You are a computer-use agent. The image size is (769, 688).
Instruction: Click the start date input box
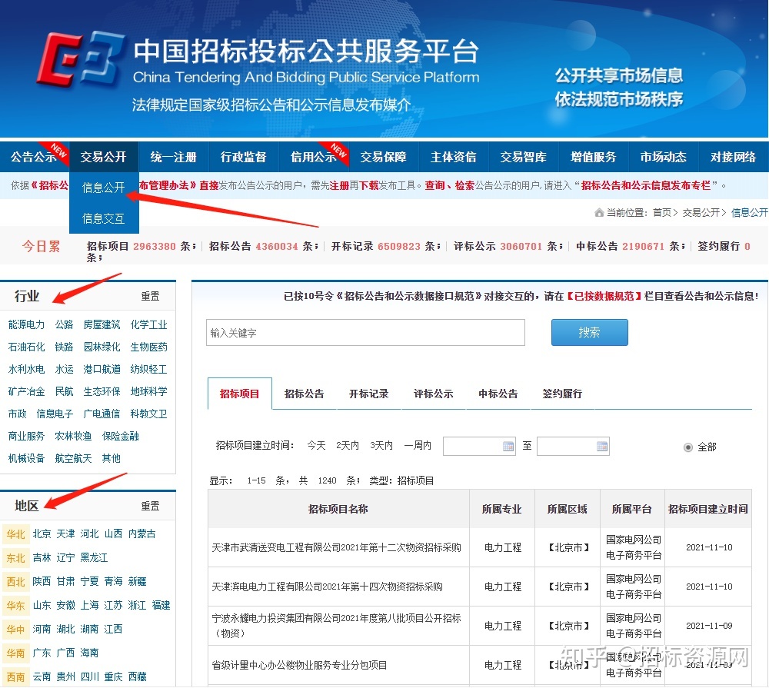tap(479, 447)
